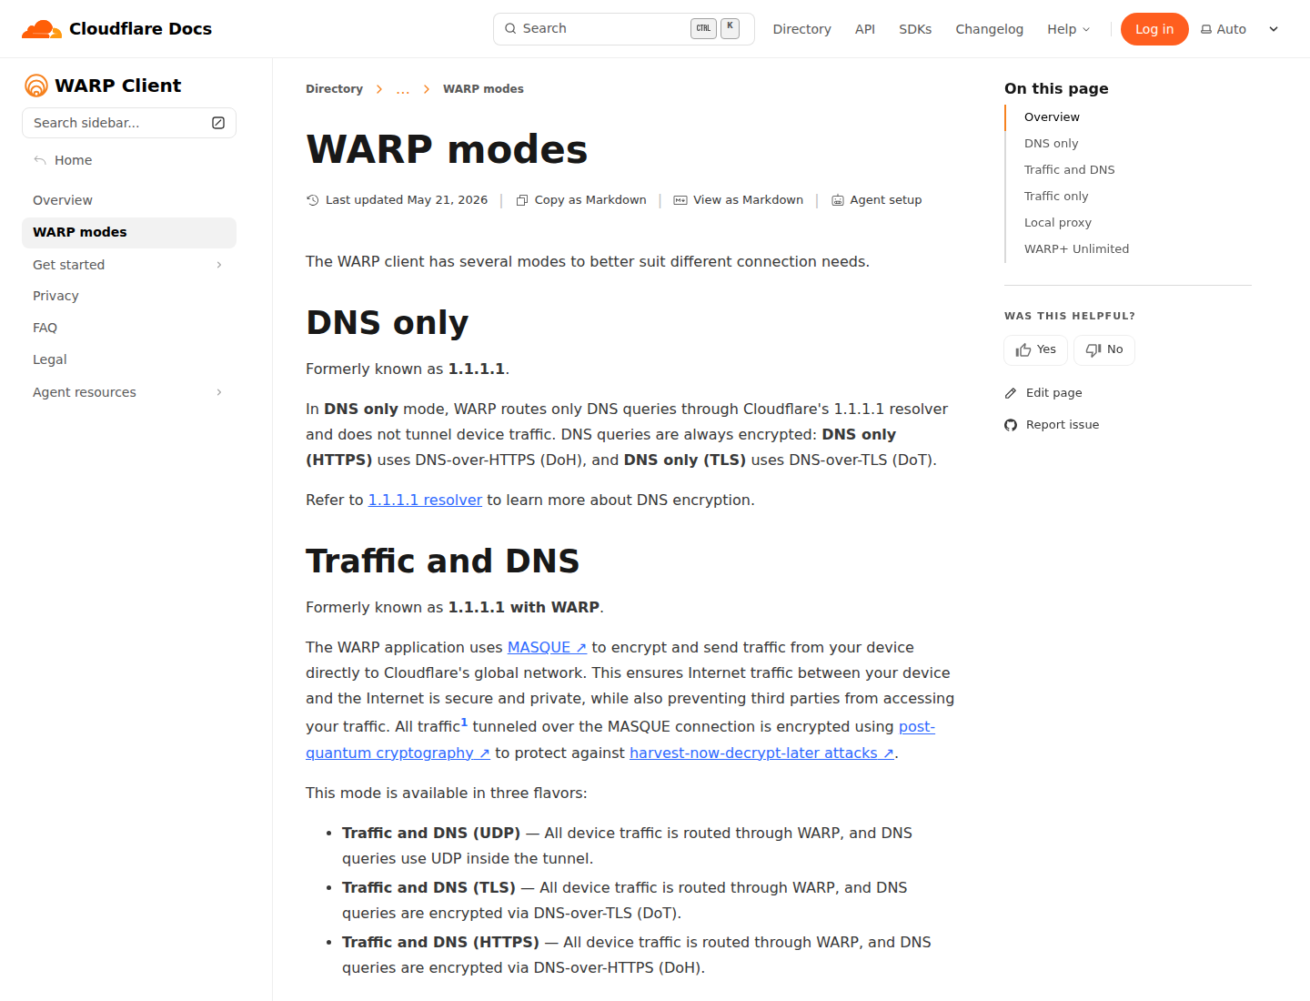Click the View as Markdown icon
Viewport: 1310px width, 1001px height.
click(x=680, y=200)
